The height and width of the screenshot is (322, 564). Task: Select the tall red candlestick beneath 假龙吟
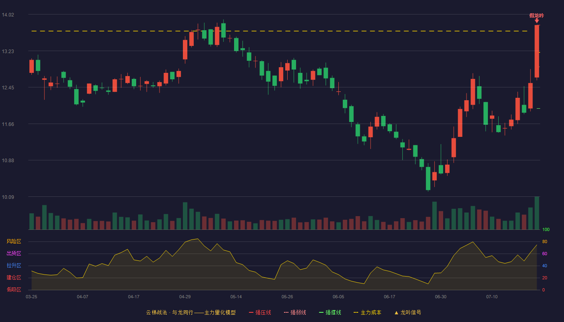point(537,51)
